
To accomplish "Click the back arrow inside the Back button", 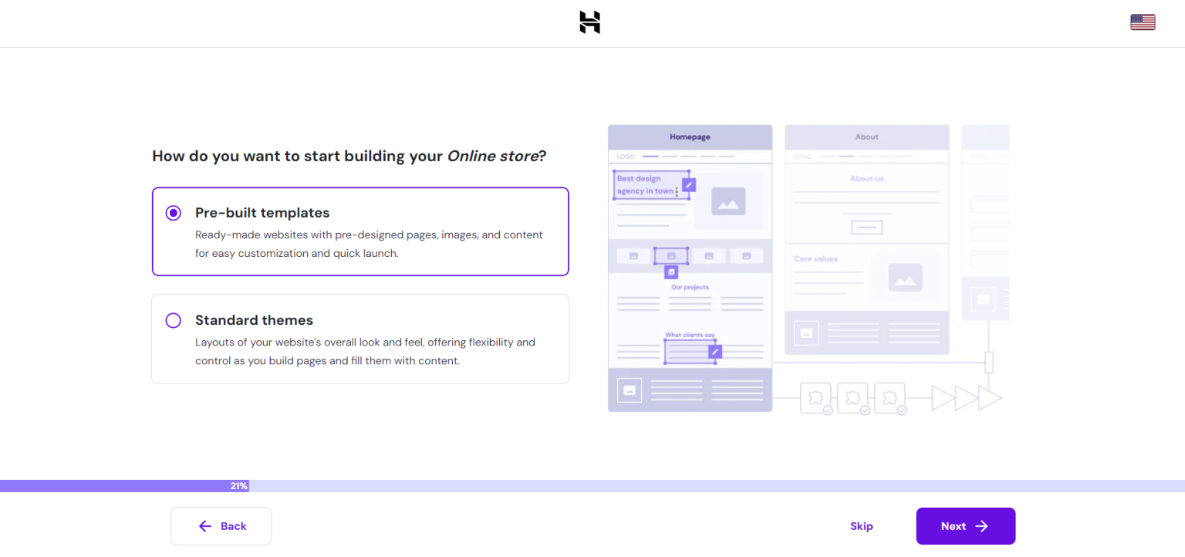I will 204,525.
